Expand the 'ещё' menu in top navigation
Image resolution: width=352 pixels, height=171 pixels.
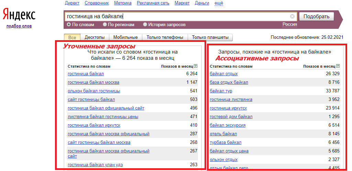[x=219, y=3]
